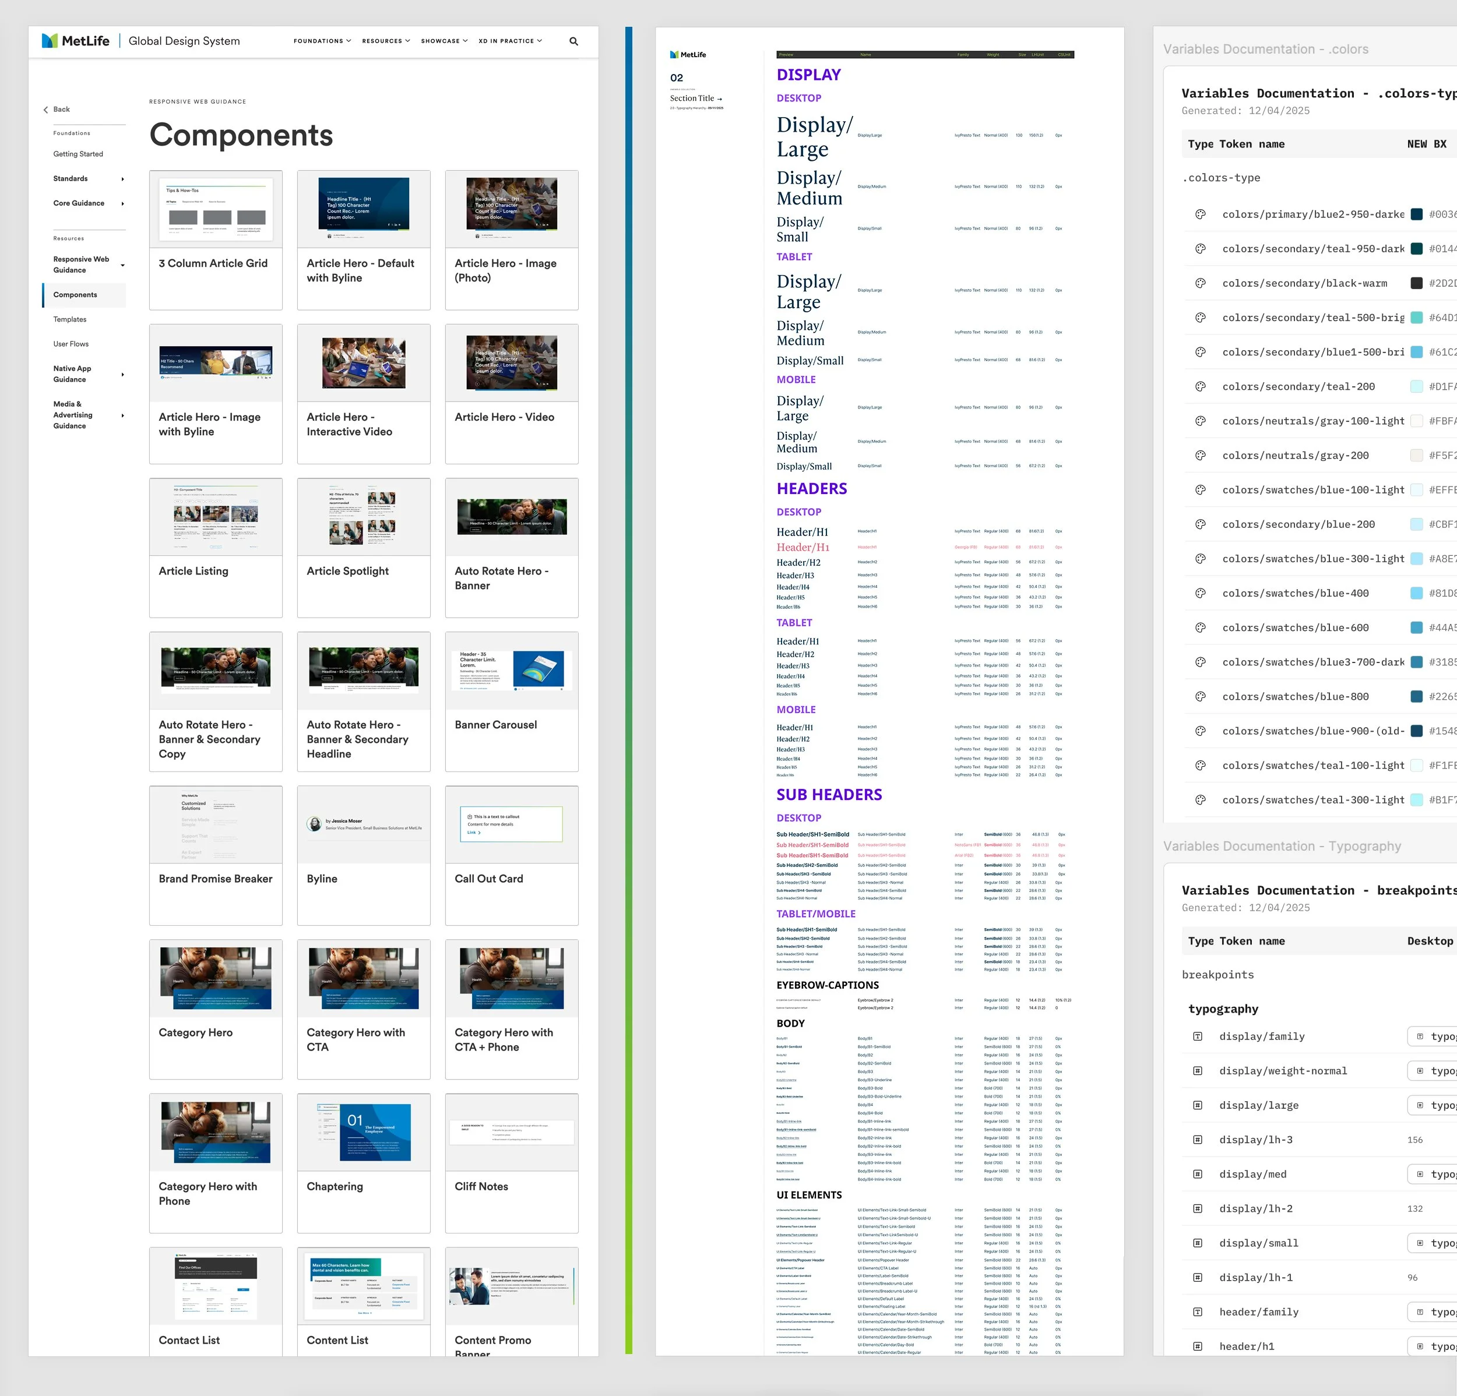Screen dimensions: 1457x1396
Task: Expand the Standards sidebar section
Action: click(x=122, y=179)
